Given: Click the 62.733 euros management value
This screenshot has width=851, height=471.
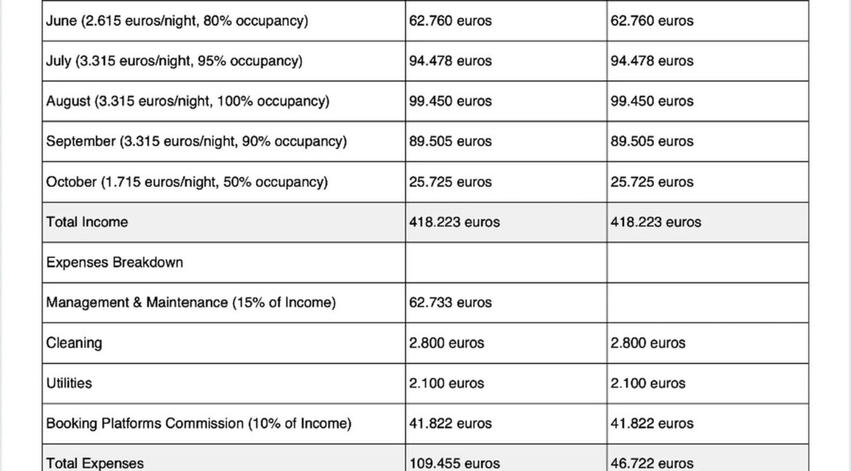Looking at the screenshot, I should [450, 302].
